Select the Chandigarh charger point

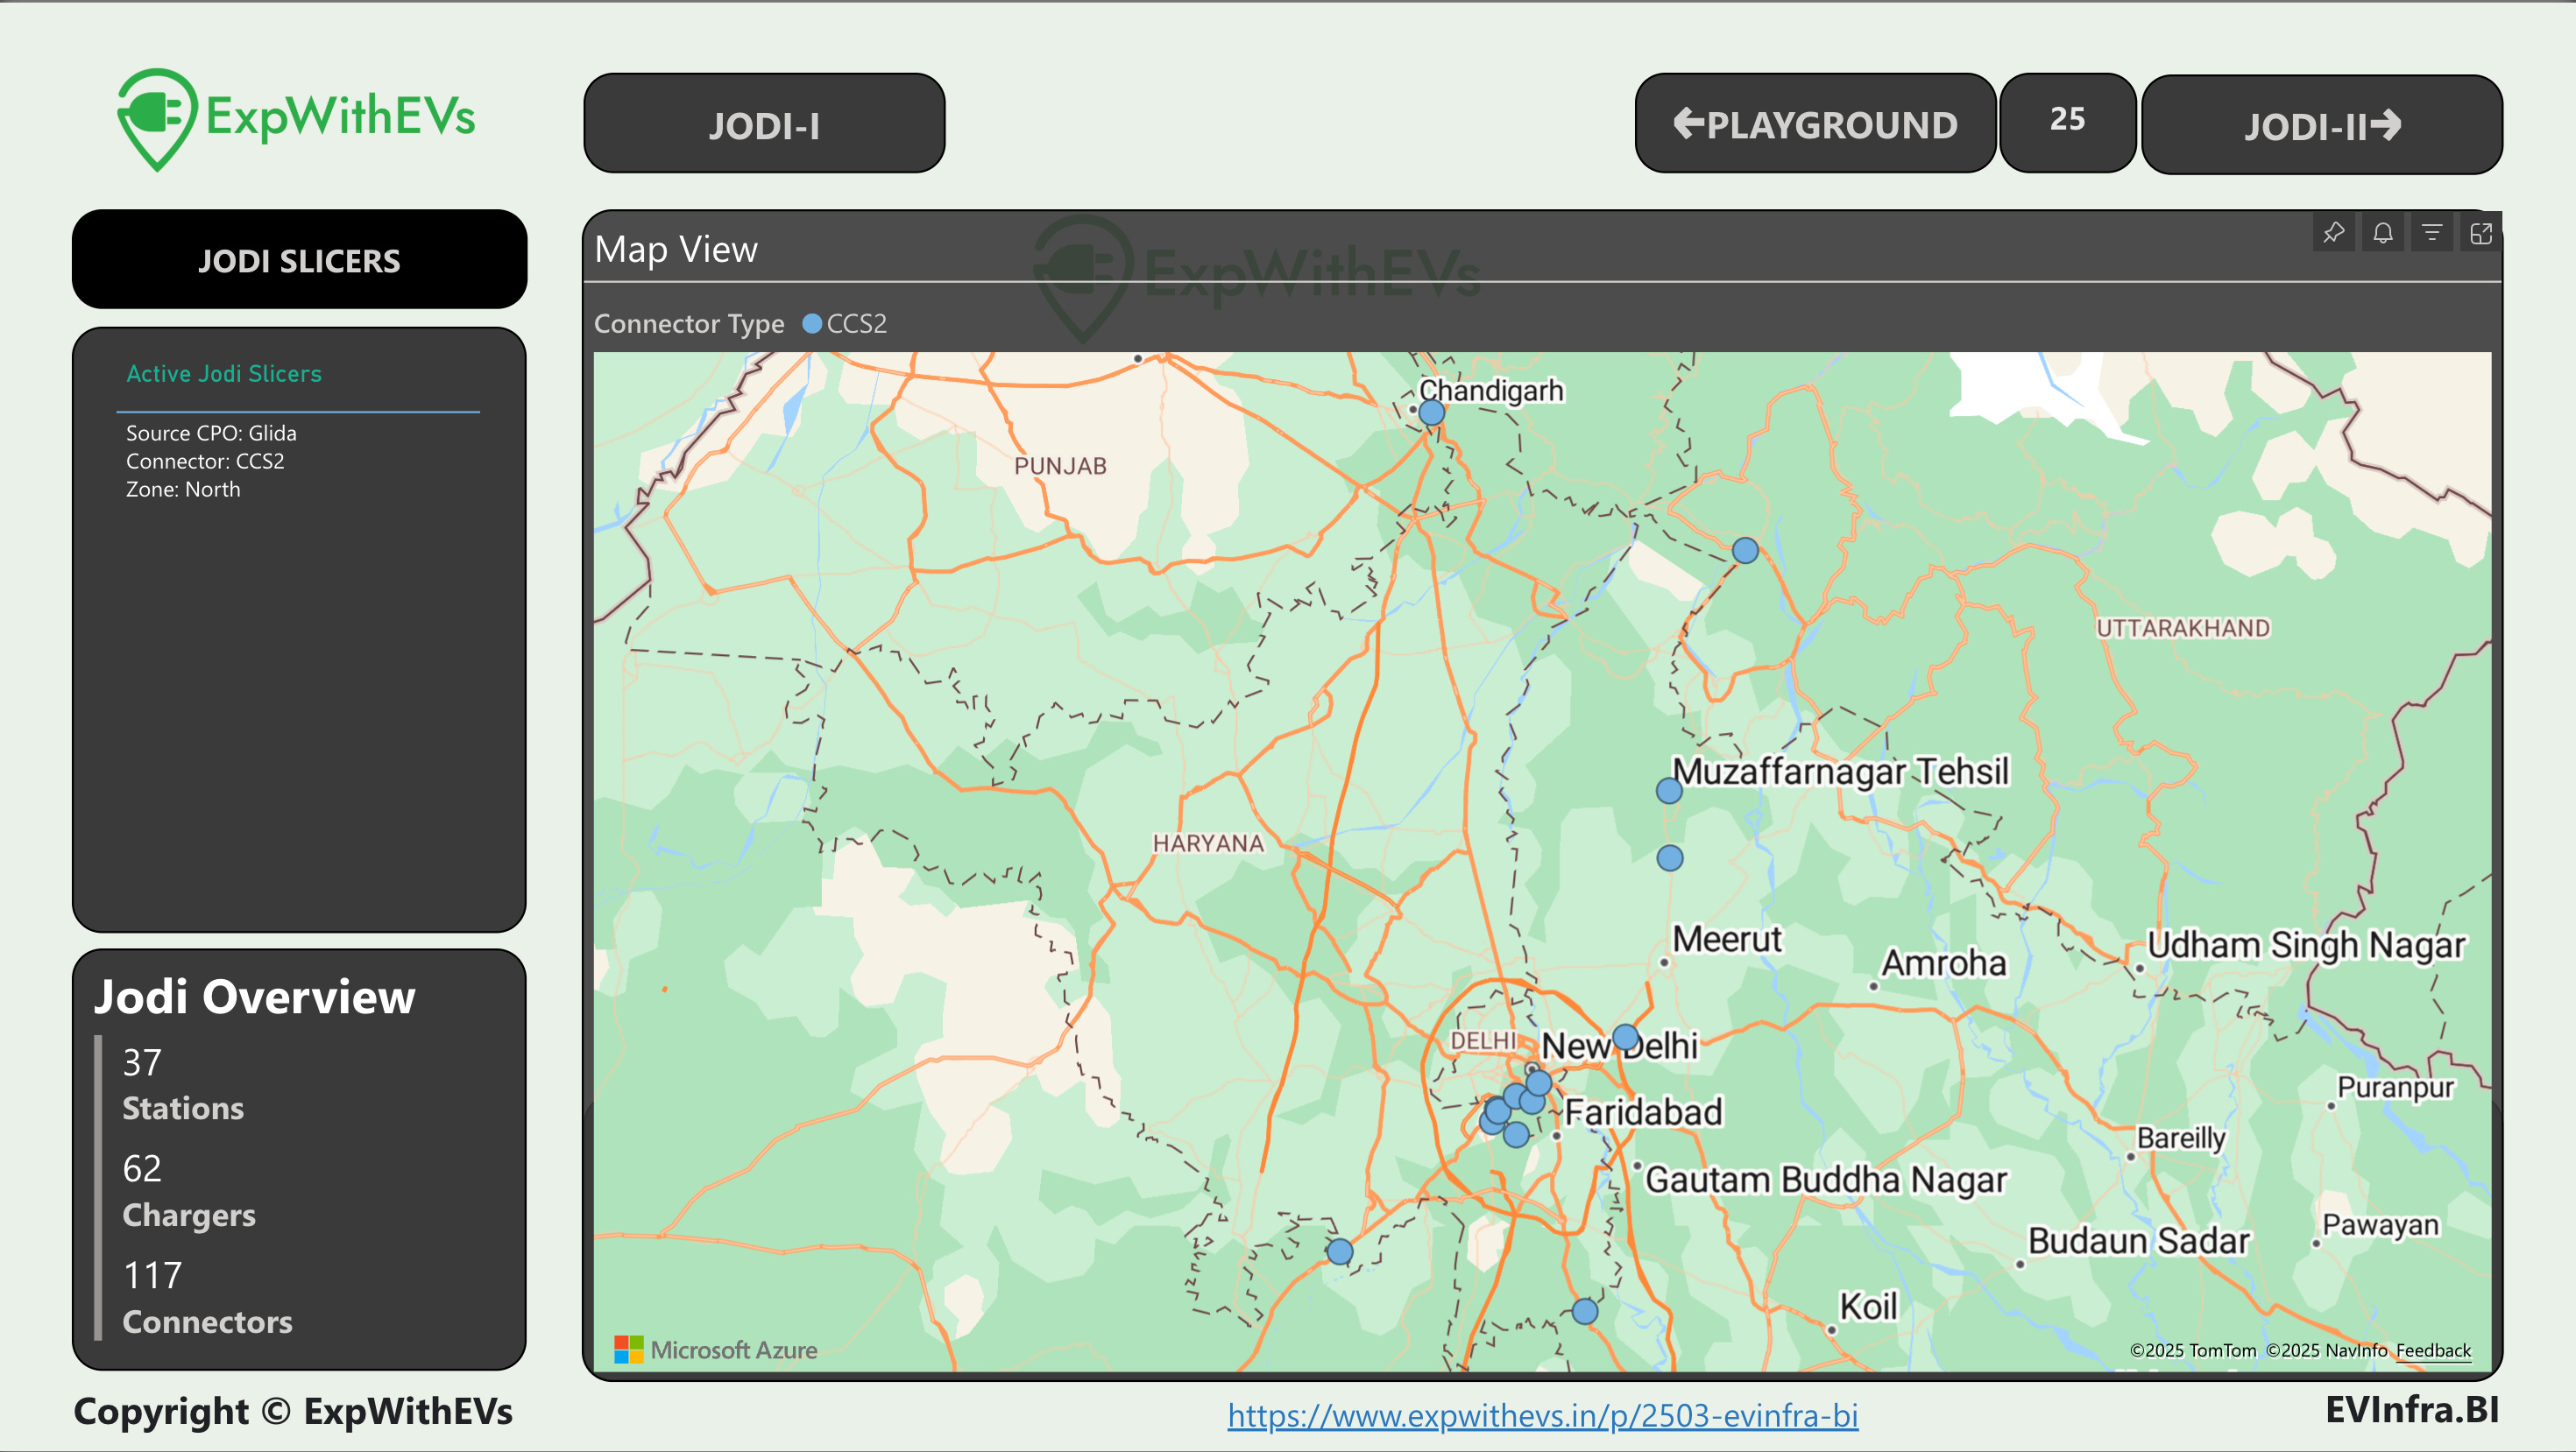1431,412
